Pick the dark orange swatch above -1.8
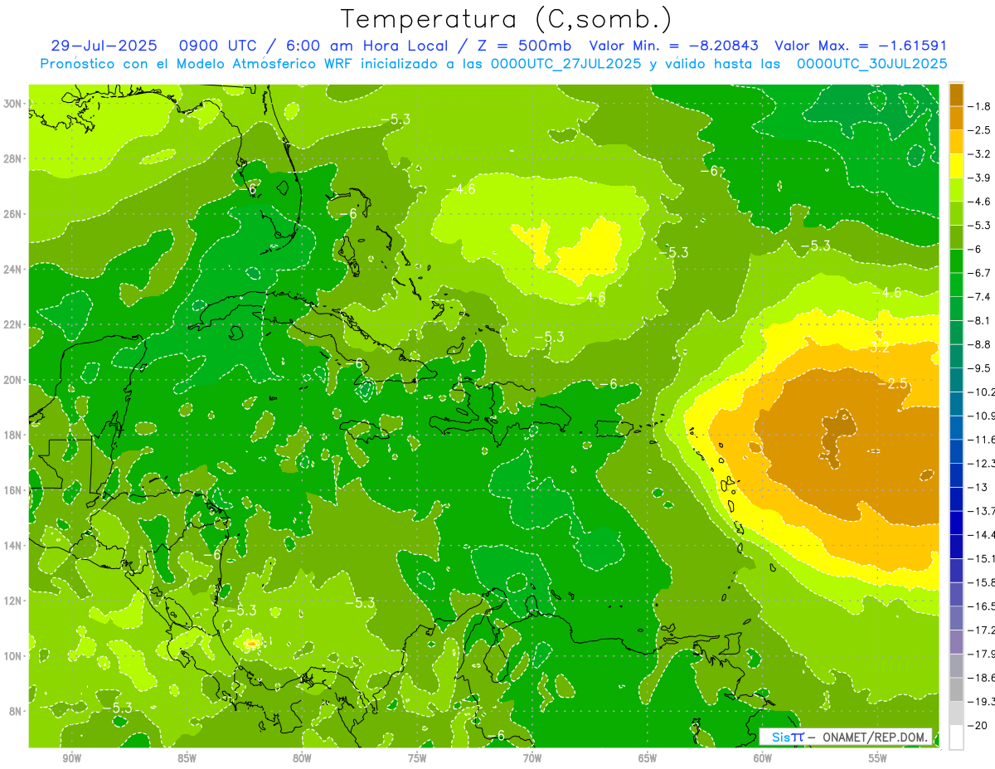 tap(956, 94)
